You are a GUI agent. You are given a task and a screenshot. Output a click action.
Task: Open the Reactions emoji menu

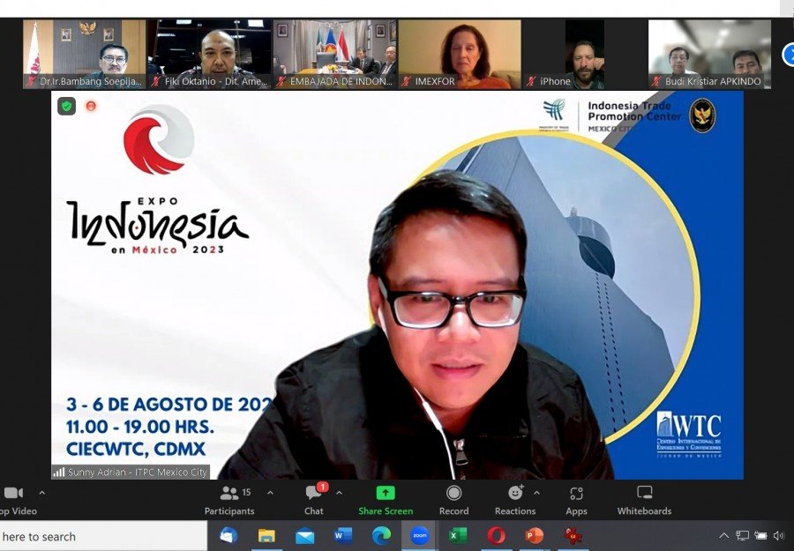pyautogui.click(x=515, y=494)
